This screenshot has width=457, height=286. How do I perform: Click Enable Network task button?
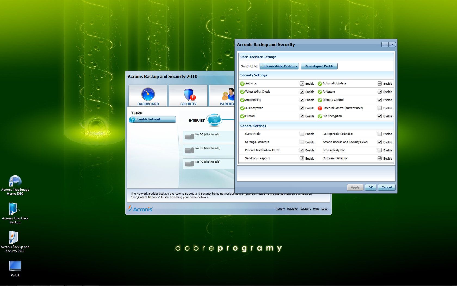pos(153,119)
